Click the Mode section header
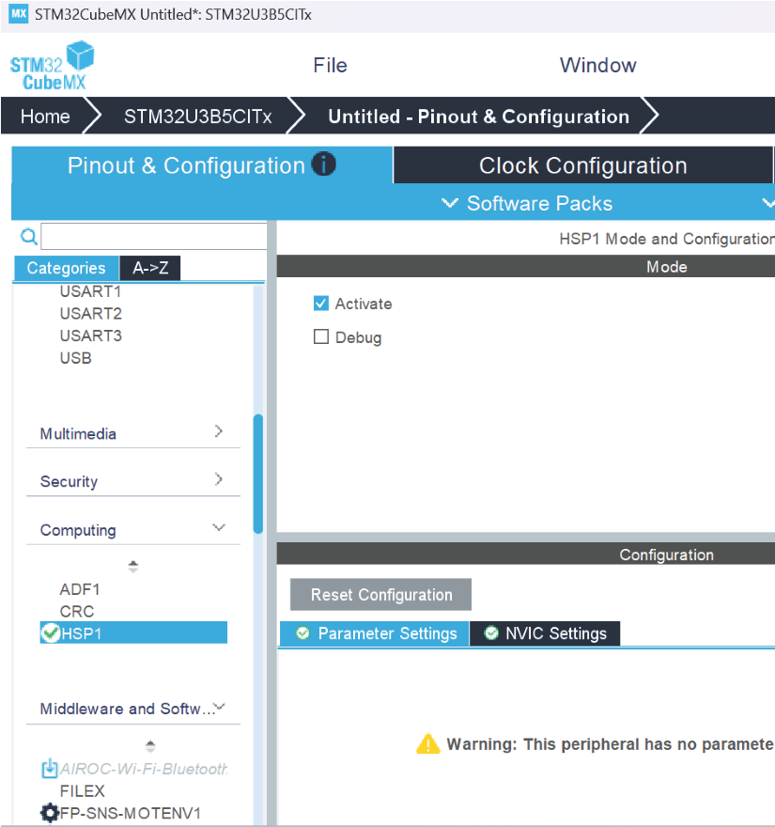The height and width of the screenshot is (827, 775). [526, 266]
